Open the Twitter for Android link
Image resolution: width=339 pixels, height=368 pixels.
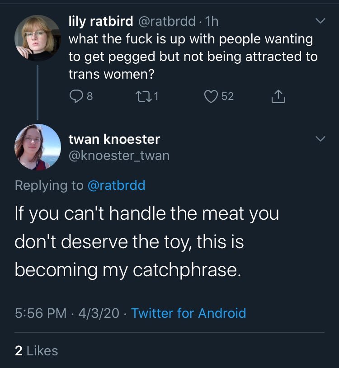(188, 313)
